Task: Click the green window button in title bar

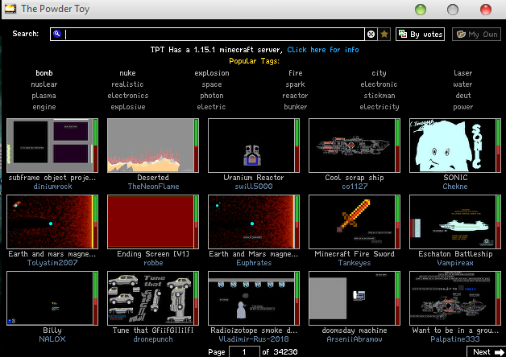Action: coord(420,10)
